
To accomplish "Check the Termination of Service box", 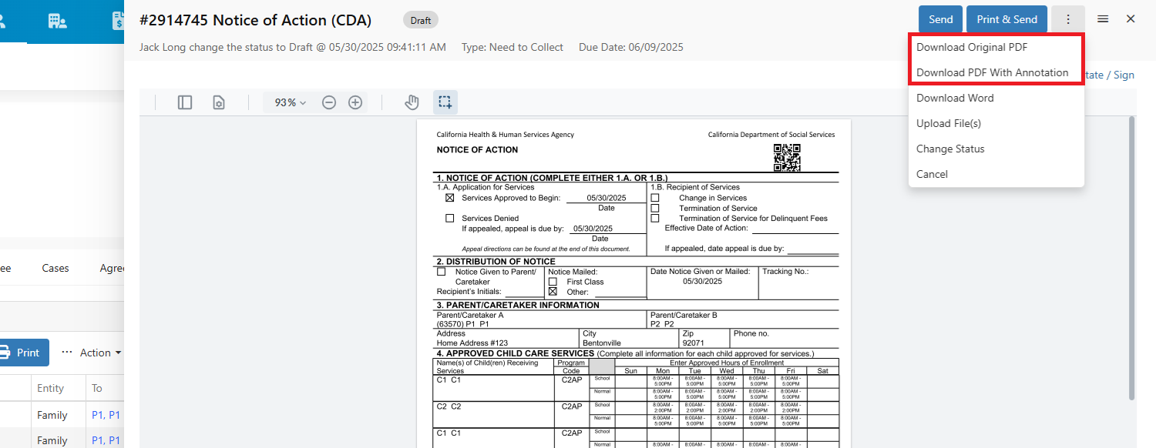I will (655, 208).
